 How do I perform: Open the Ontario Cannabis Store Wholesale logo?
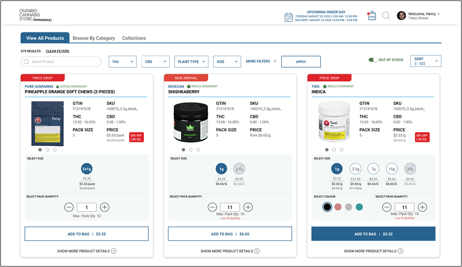tap(36, 15)
